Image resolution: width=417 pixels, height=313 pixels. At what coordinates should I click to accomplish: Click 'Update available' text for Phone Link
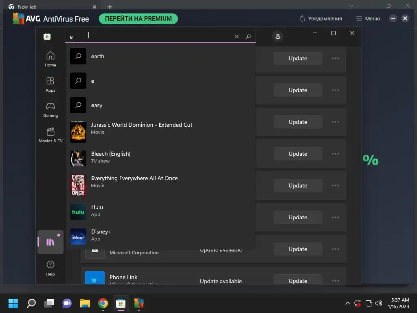tap(221, 281)
